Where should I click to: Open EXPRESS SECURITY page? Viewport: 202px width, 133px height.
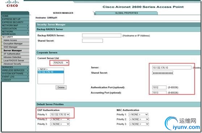[15, 22]
